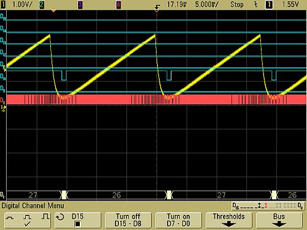Turn off D15 - D8 channels

[128, 220]
